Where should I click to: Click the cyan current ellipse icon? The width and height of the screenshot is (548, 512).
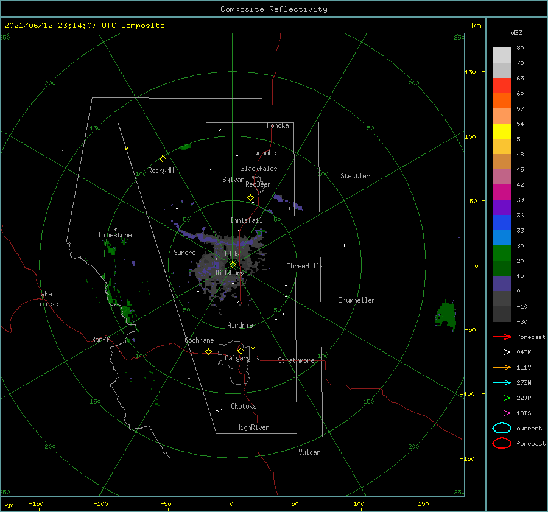[502, 428]
